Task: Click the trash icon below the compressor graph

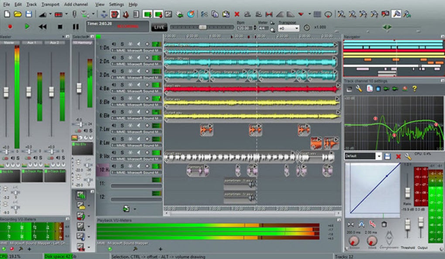Action: (x=384, y=225)
